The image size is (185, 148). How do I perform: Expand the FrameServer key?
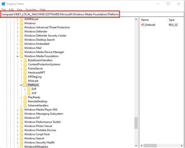tap(21, 69)
